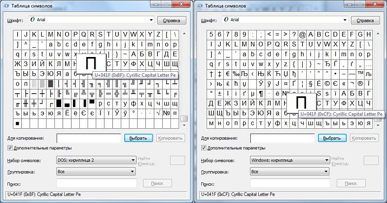Viewport: 387px width, 203px height.
Task: Click Найти Юникод box in the left window
Action: 177,160
